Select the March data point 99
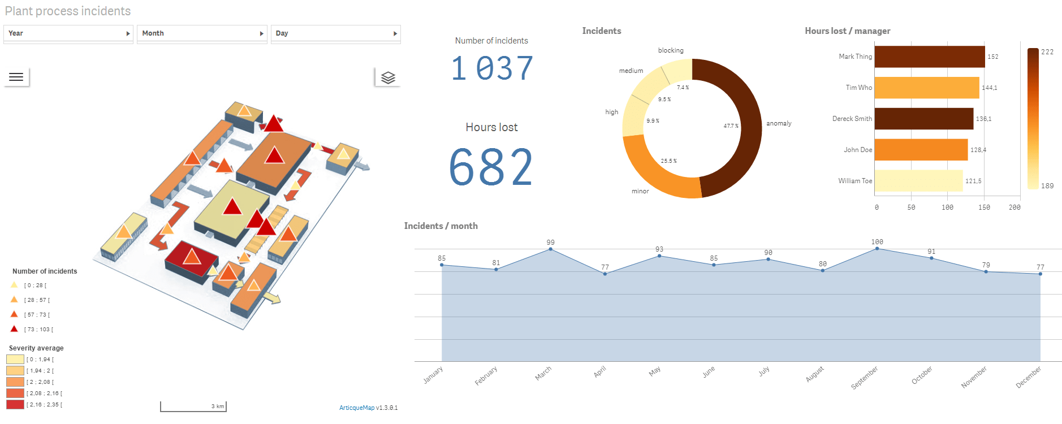This screenshot has height=424, width=1062. point(551,249)
